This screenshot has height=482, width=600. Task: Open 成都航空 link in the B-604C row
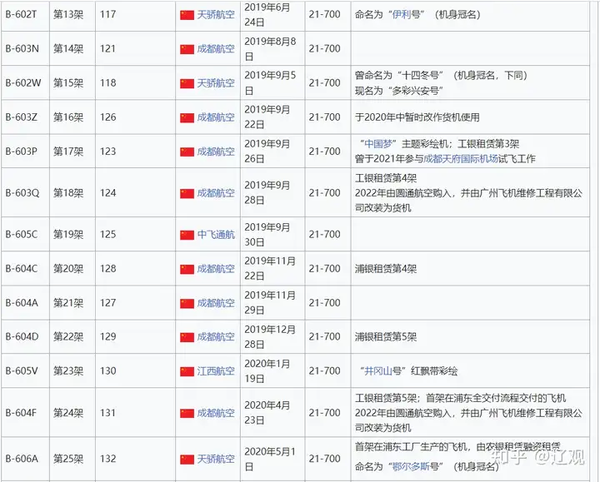coord(216,269)
